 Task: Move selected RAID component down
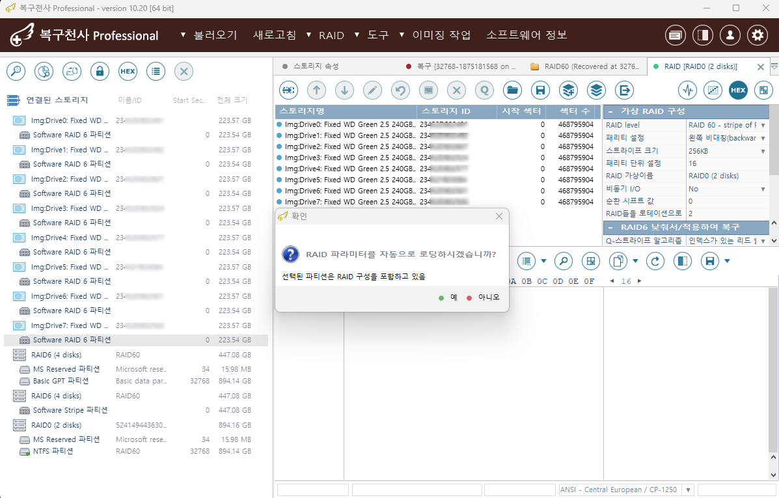(344, 90)
